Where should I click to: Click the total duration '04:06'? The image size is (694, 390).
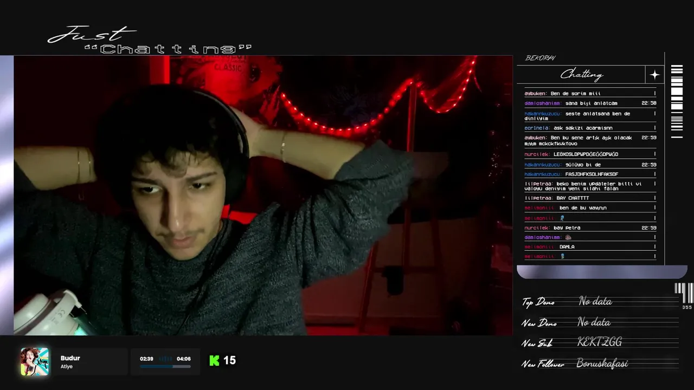click(x=184, y=359)
